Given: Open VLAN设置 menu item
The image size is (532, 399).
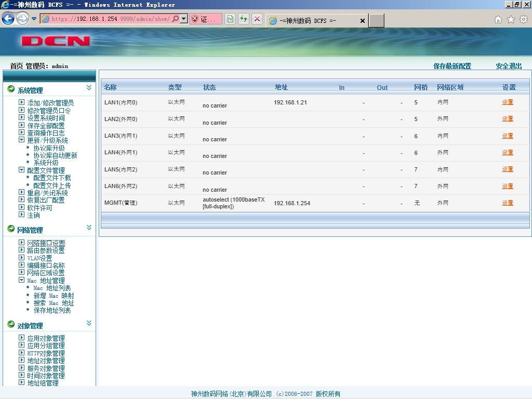Looking at the screenshot, I should [x=39, y=258].
